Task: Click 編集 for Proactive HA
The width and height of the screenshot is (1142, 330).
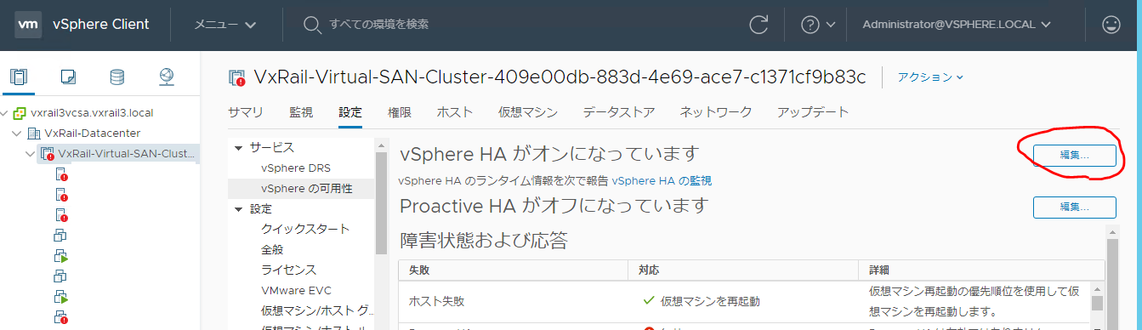Action: [1074, 207]
